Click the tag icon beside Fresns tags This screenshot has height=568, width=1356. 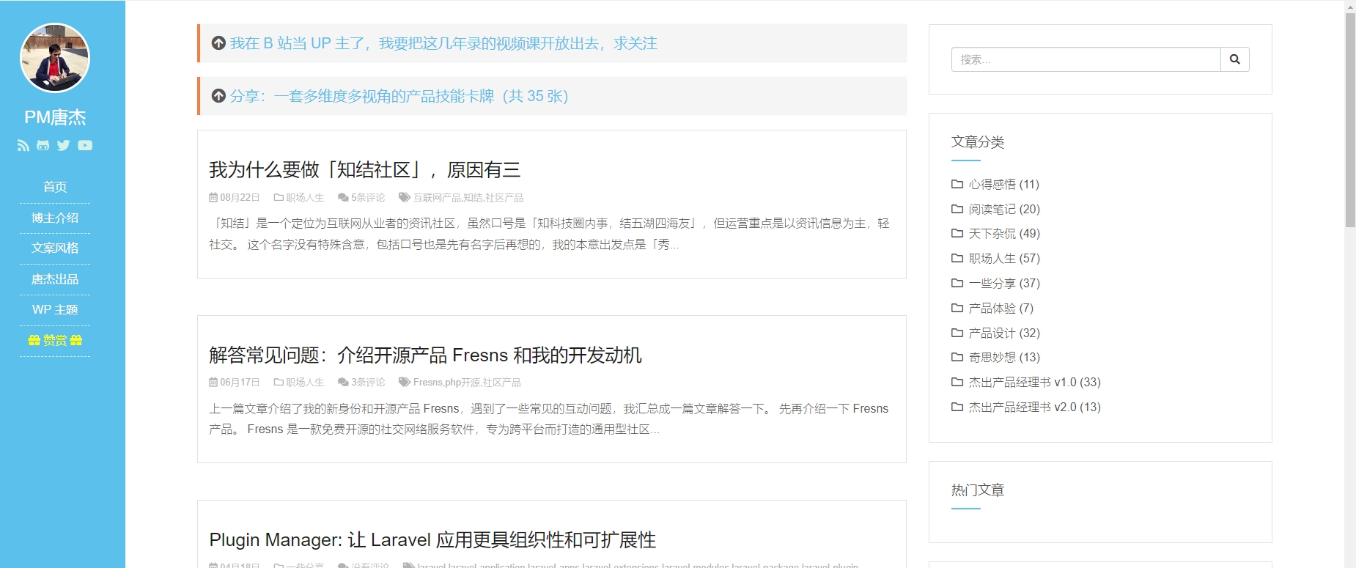(405, 382)
